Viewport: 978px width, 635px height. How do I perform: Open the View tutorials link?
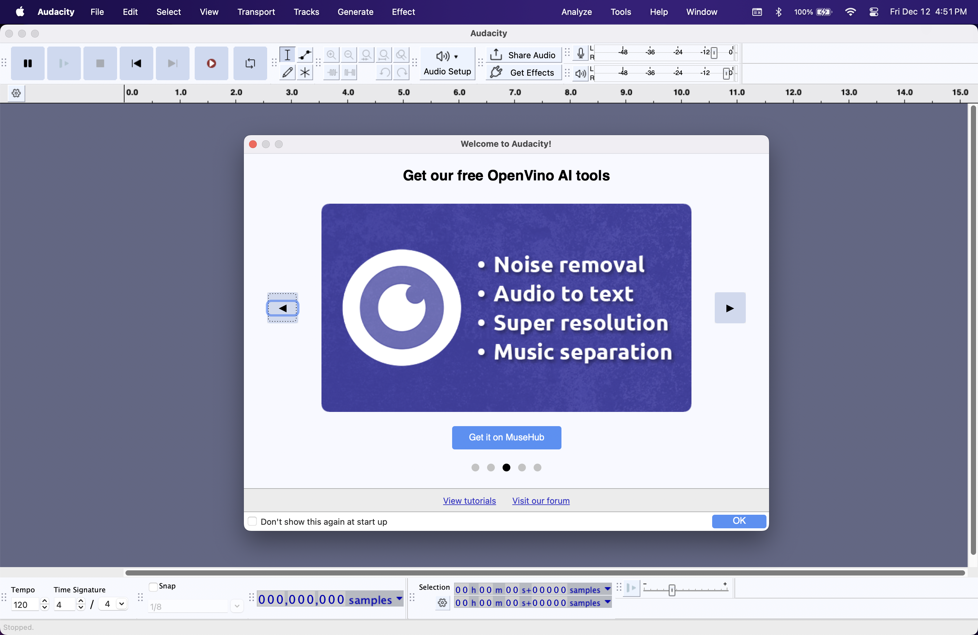(x=469, y=501)
